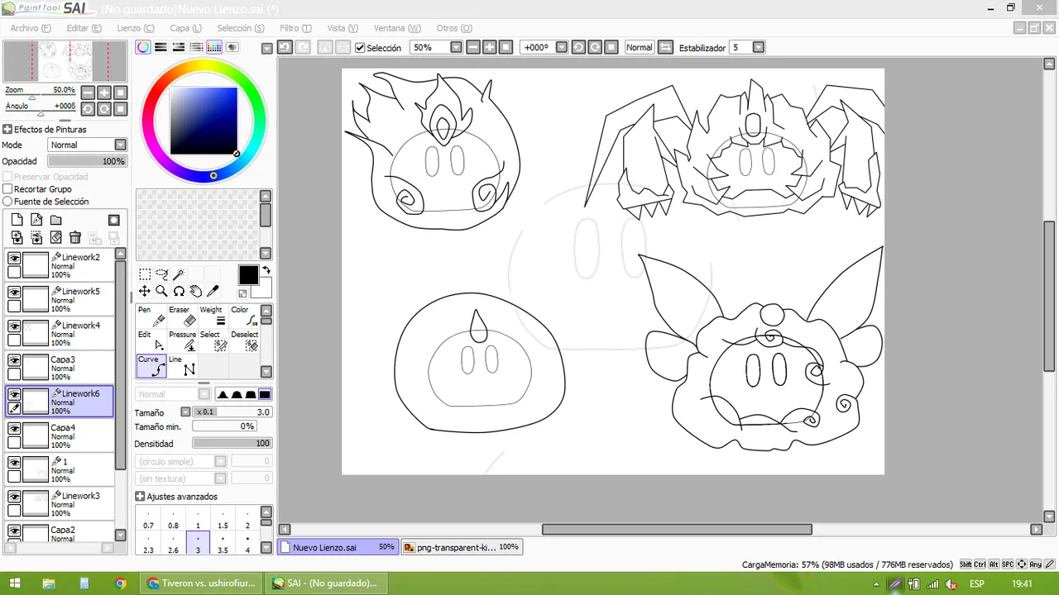The width and height of the screenshot is (1059, 595).
Task: Open the Capa menu
Action: 185,28
